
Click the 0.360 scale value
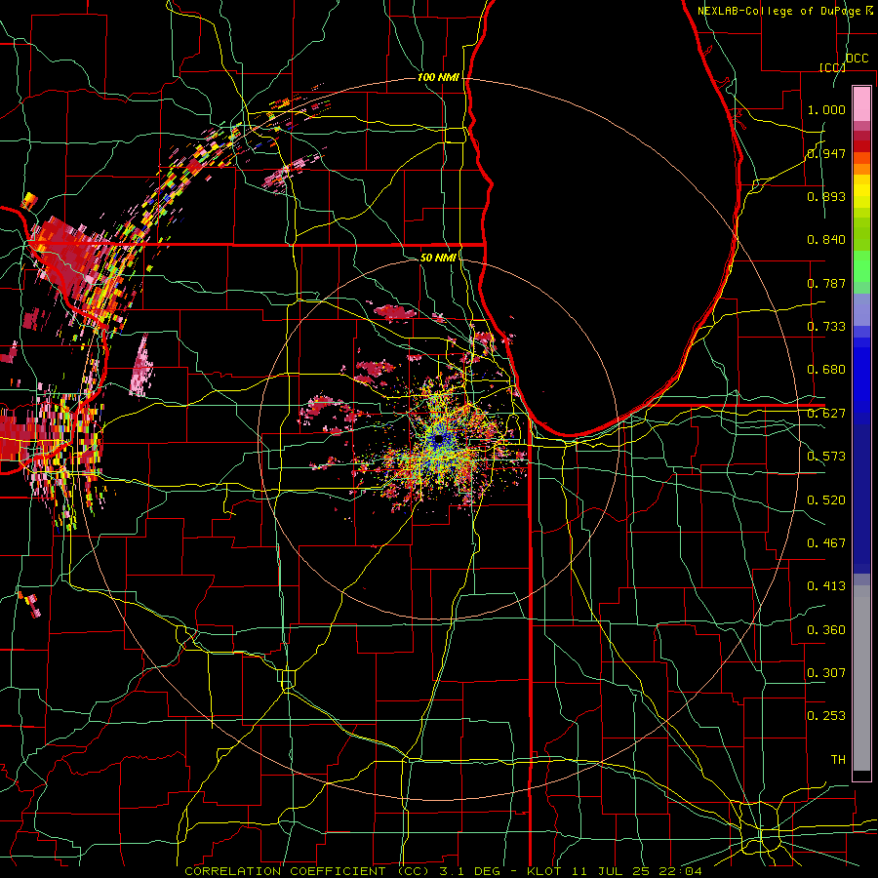826,630
